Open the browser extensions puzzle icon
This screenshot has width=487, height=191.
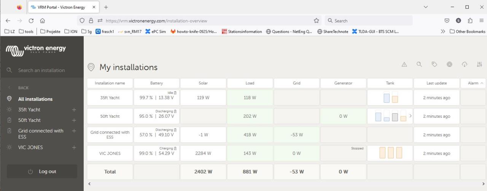coord(470,21)
